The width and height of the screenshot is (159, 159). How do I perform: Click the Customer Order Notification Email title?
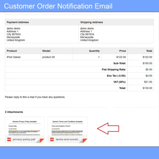click(58, 6)
